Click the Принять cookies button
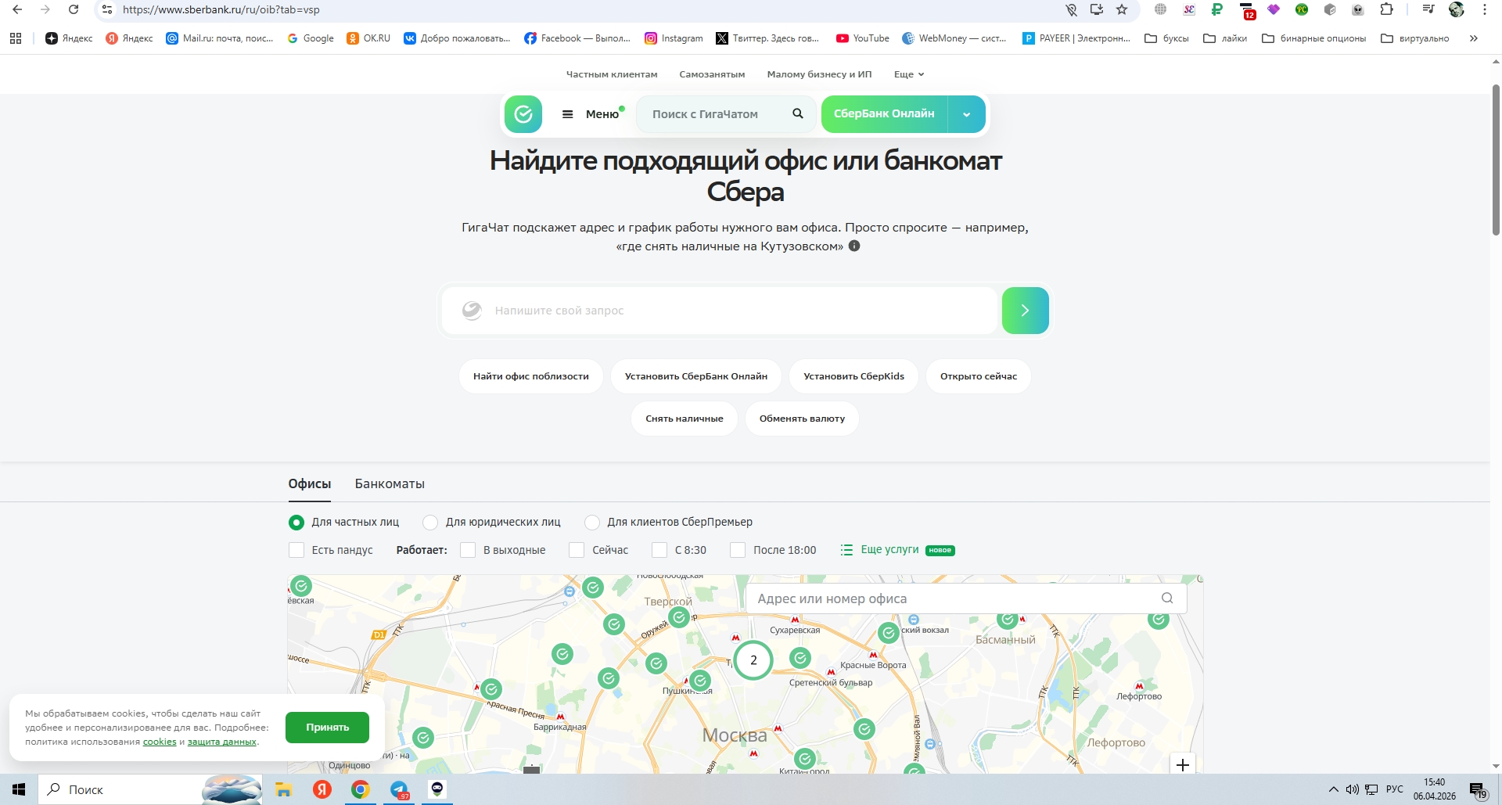 pyautogui.click(x=327, y=728)
